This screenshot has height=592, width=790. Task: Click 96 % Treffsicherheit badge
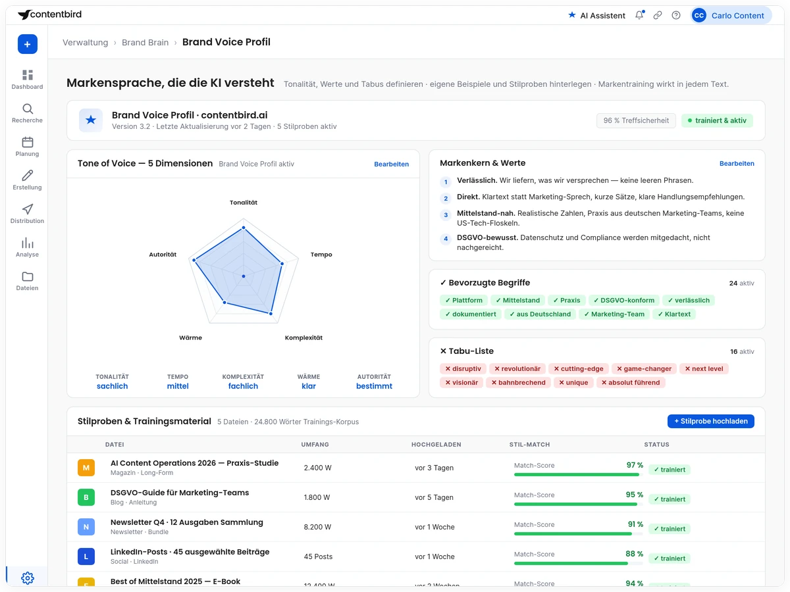636,120
